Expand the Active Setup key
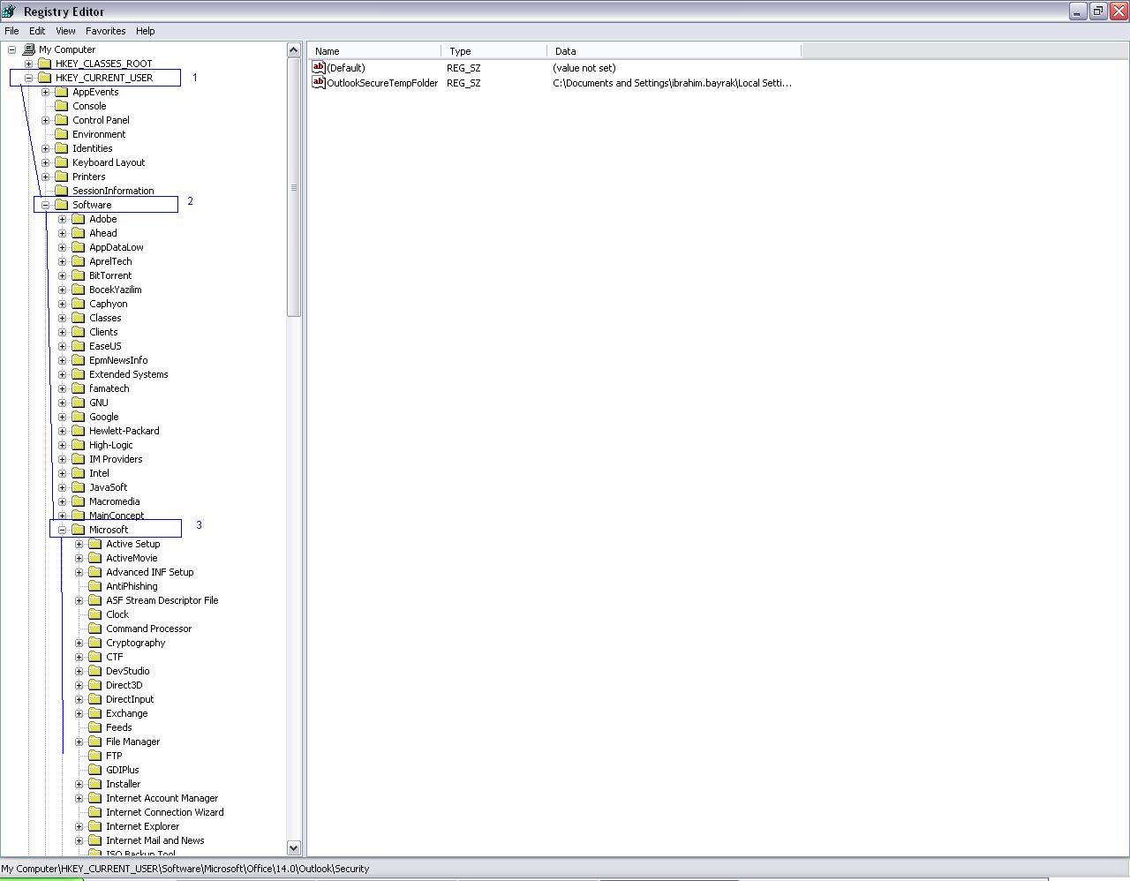The image size is (1130, 881). [79, 544]
